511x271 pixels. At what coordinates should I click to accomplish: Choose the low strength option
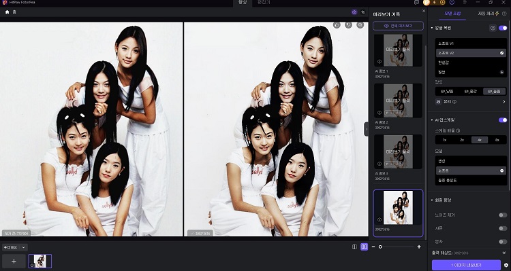point(447,91)
